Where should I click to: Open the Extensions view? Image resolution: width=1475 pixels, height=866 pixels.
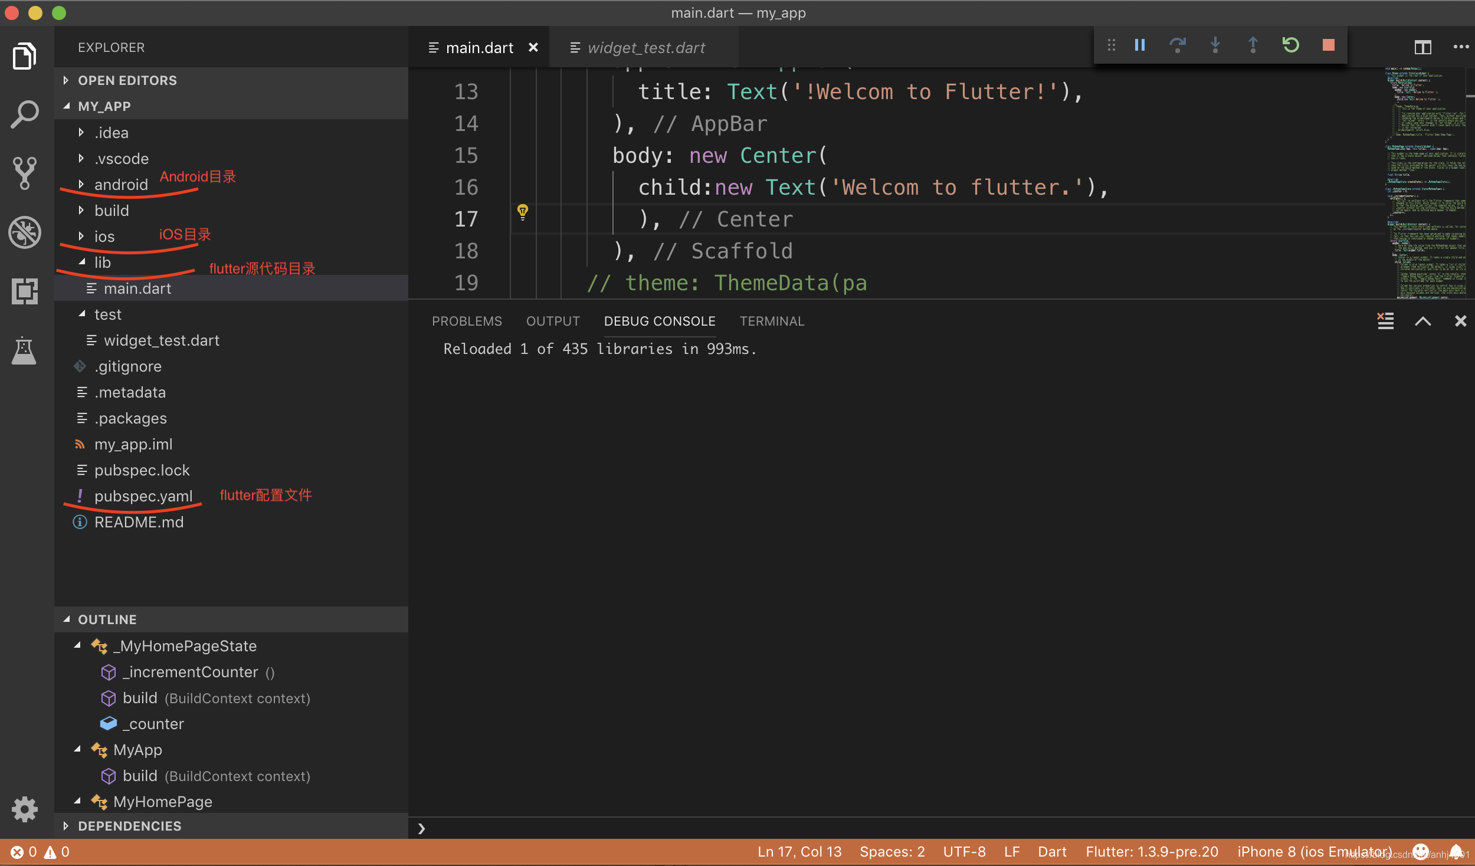[25, 291]
